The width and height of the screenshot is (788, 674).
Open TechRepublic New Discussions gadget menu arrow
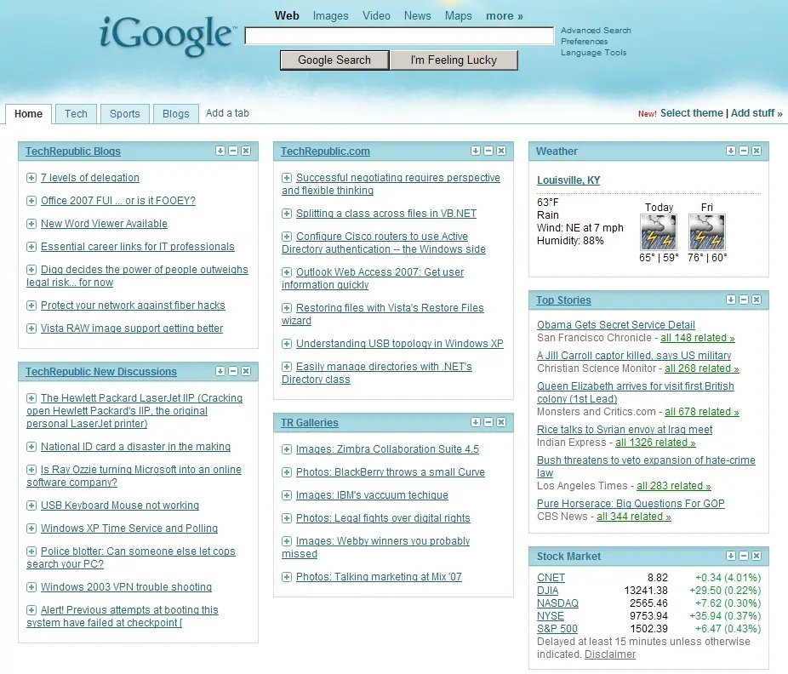click(220, 371)
